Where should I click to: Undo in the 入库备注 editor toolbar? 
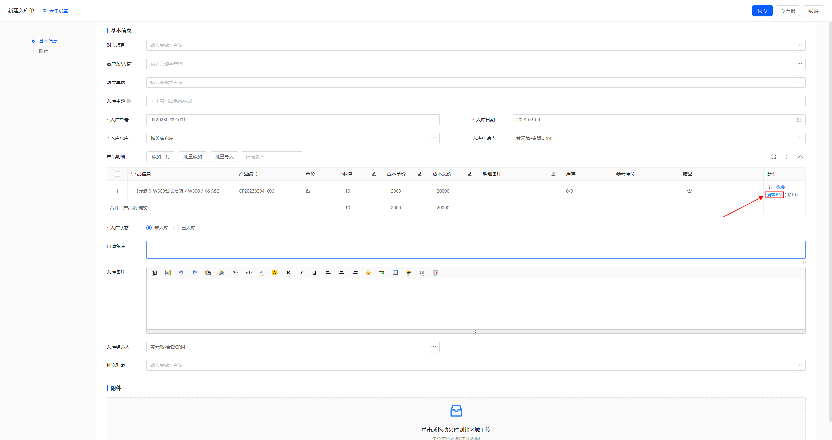181,273
